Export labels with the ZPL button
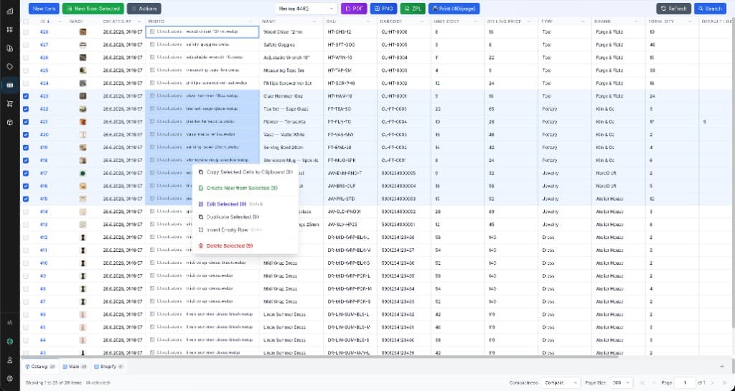The height and width of the screenshot is (391, 735). (413, 9)
